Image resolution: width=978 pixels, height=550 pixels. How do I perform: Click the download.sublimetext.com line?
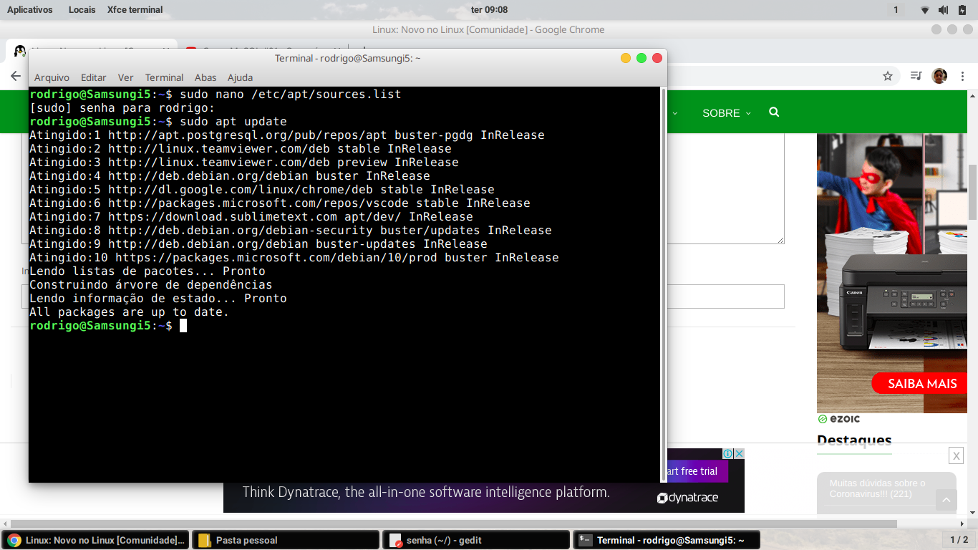(251, 217)
